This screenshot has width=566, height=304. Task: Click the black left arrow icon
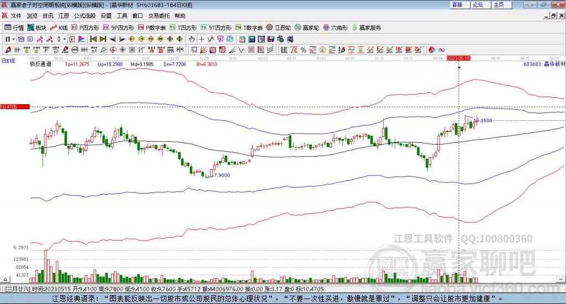(113, 39)
